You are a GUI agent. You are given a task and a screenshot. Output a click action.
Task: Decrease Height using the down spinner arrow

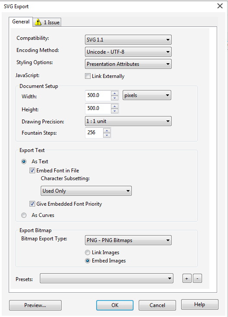115,111
